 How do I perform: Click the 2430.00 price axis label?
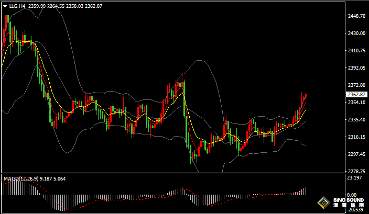pyautogui.click(x=356, y=33)
